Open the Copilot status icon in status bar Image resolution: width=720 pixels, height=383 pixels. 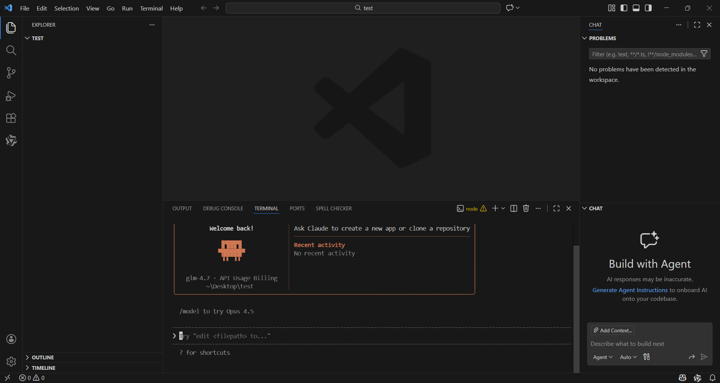coord(682,378)
